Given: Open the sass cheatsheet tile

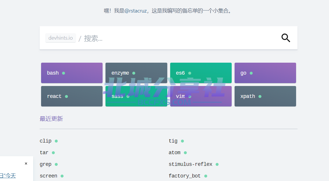Looking at the screenshot, I should click(x=136, y=96).
